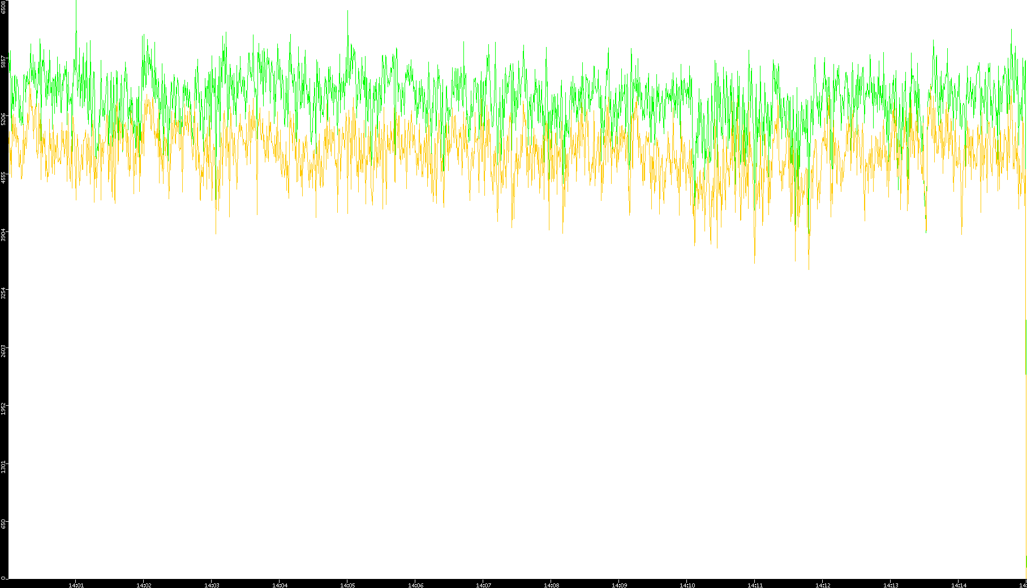Click the 14:01 time axis label
This screenshot has width=1027, height=588.
pyautogui.click(x=76, y=585)
